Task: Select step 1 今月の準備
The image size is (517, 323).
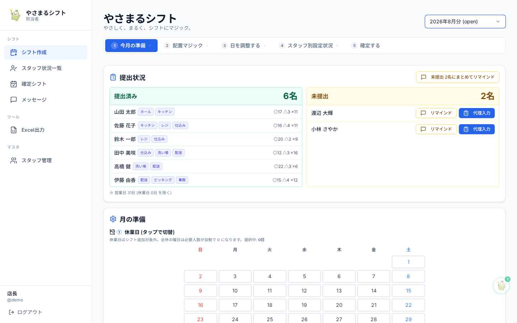Action: click(x=131, y=46)
